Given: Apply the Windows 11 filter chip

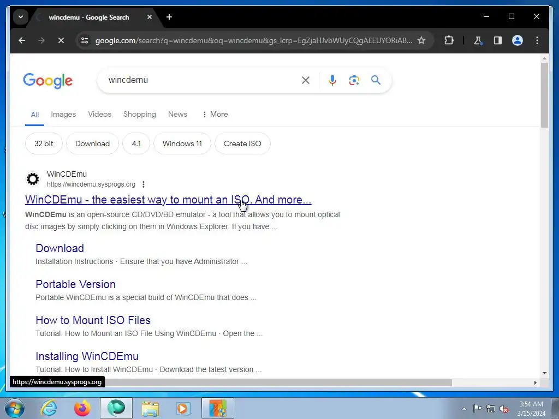Looking at the screenshot, I should [x=182, y=143].
